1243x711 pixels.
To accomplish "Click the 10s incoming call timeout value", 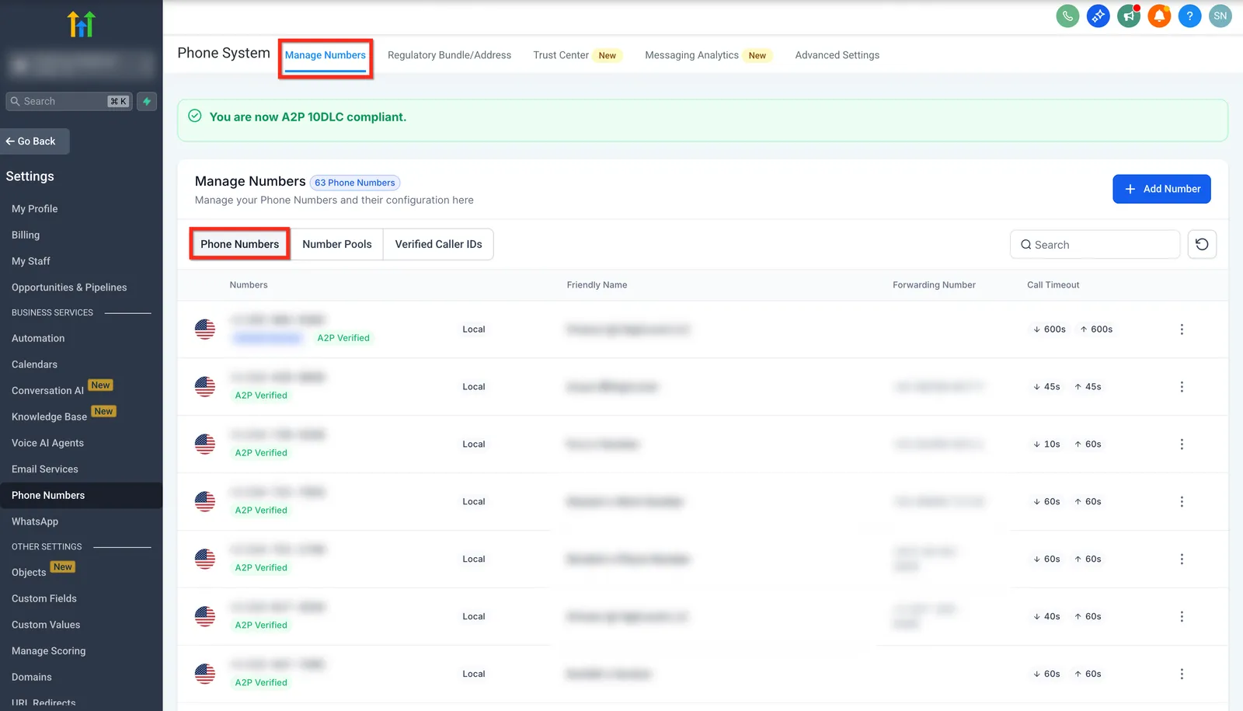I will (x=1046, y=444).
